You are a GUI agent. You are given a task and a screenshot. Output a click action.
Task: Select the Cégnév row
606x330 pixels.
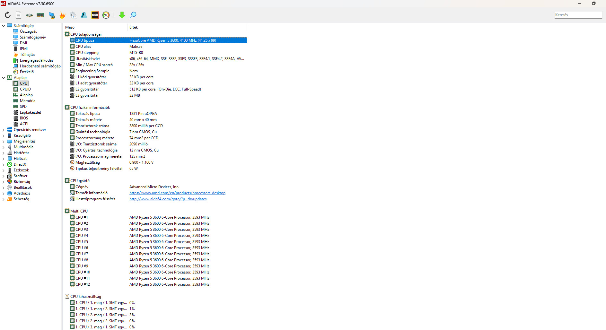tap(158, 187)
